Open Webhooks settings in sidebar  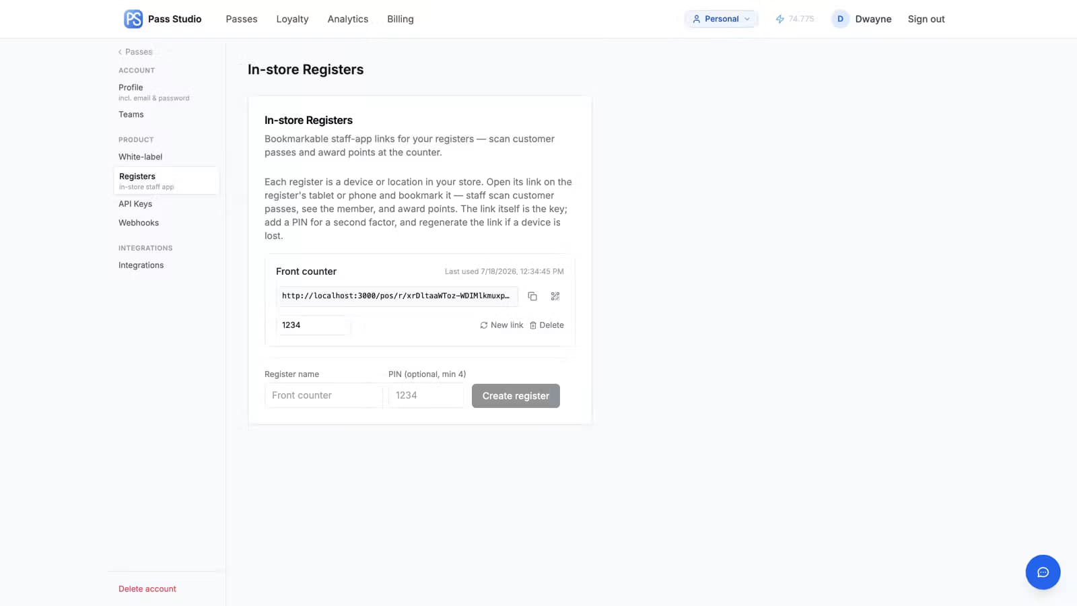[139, 223]
